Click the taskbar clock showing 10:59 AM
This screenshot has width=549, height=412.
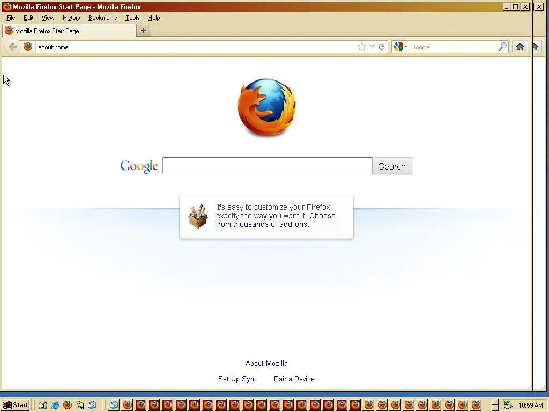point(531,406)
